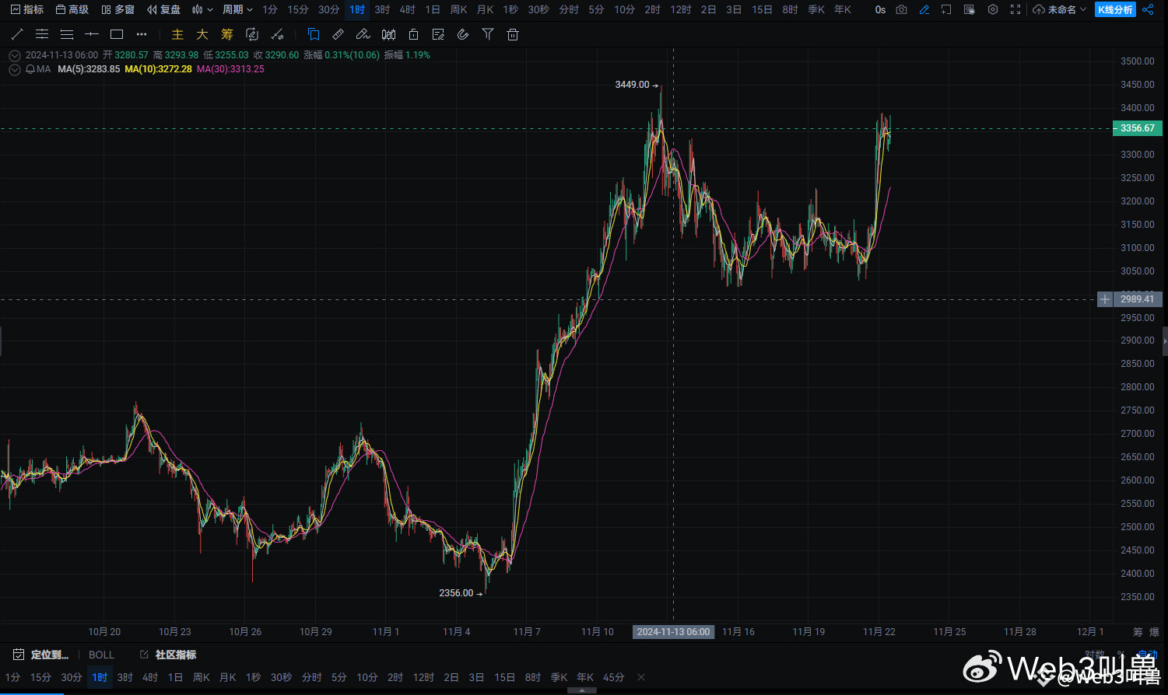Open the 多窗 multi-window menu
This screenshot has height=695, width=1168.
tap(118, 9)
